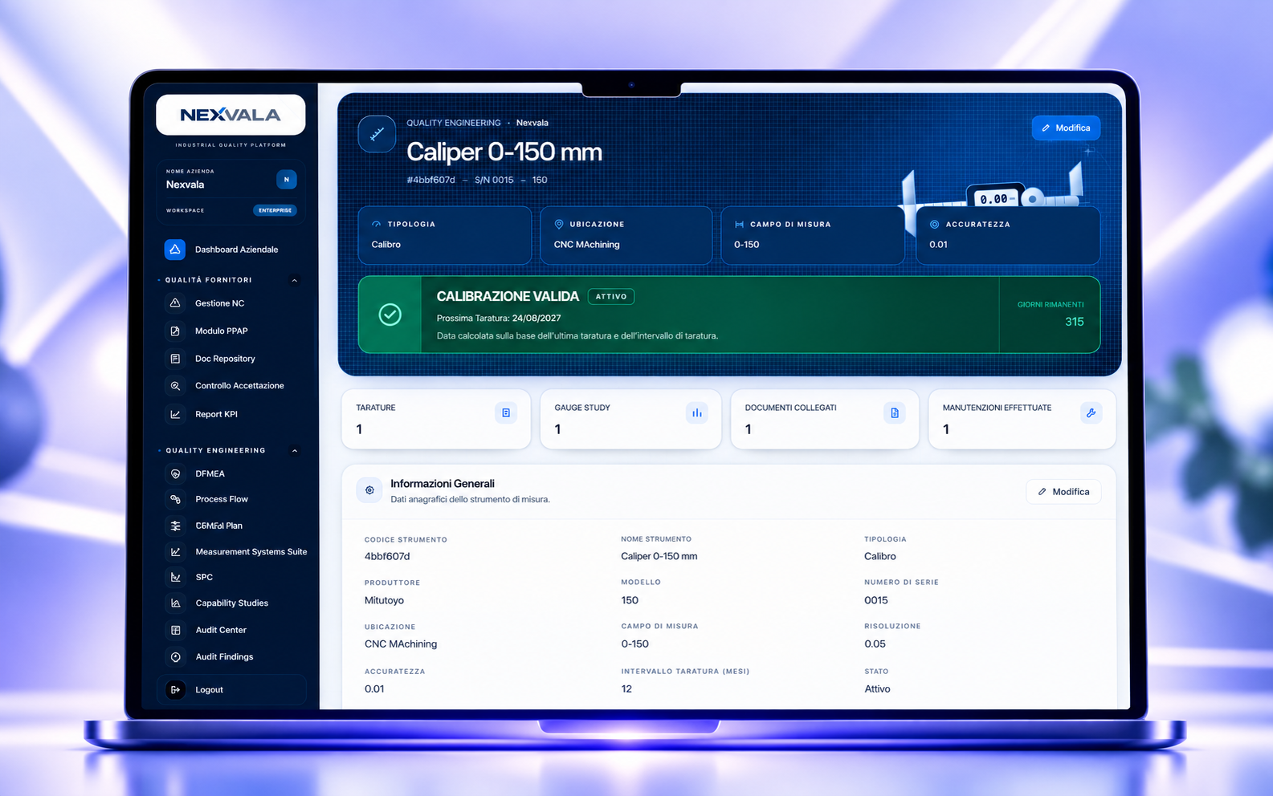Click the Audit Findings sidebar icon

coord(175,656)
